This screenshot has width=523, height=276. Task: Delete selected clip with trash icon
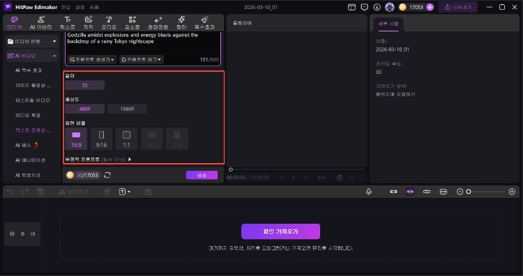pos(40,192)
